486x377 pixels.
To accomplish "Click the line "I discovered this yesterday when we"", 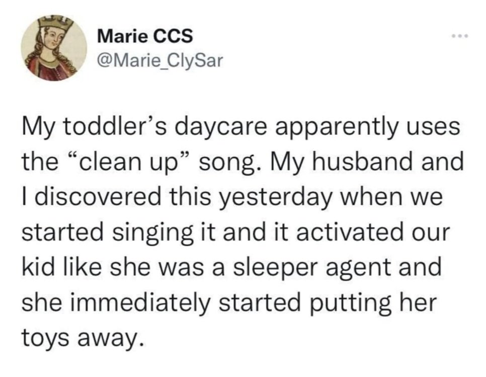I will (232, 197).
